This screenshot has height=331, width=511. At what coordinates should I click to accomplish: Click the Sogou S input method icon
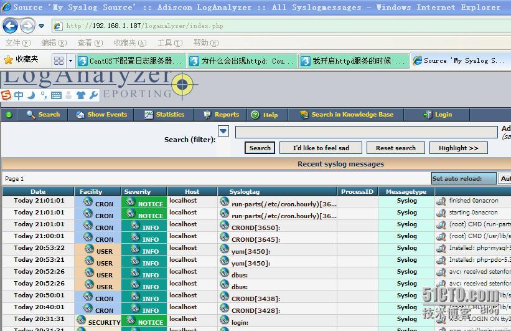tap(6, 95)
